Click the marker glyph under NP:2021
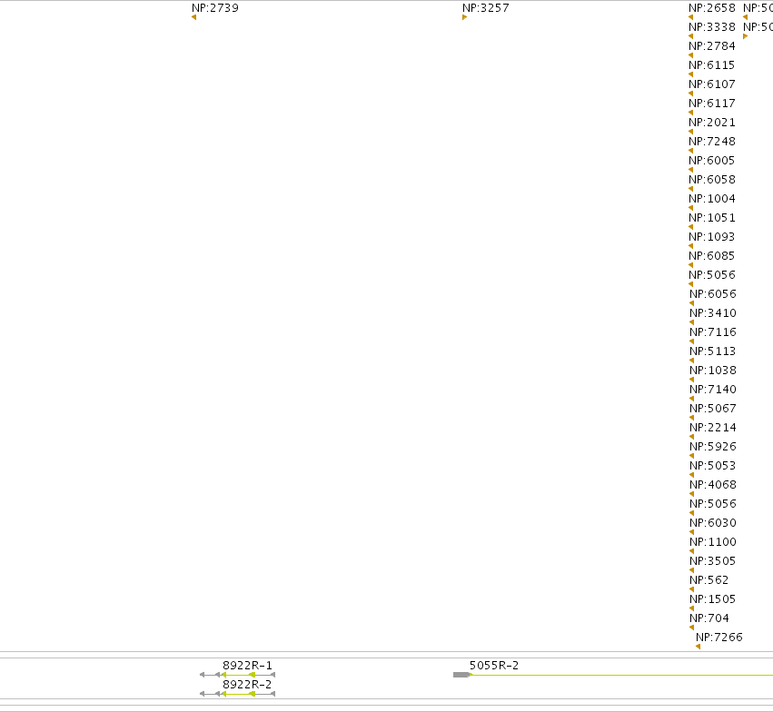The width and height of the screenshot is (773, 712). point(690,132)
